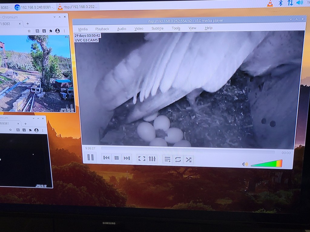Show VLC extended settings equalizer
The height and width of the screenshot is (232, 310).
[x=152, y=159]
